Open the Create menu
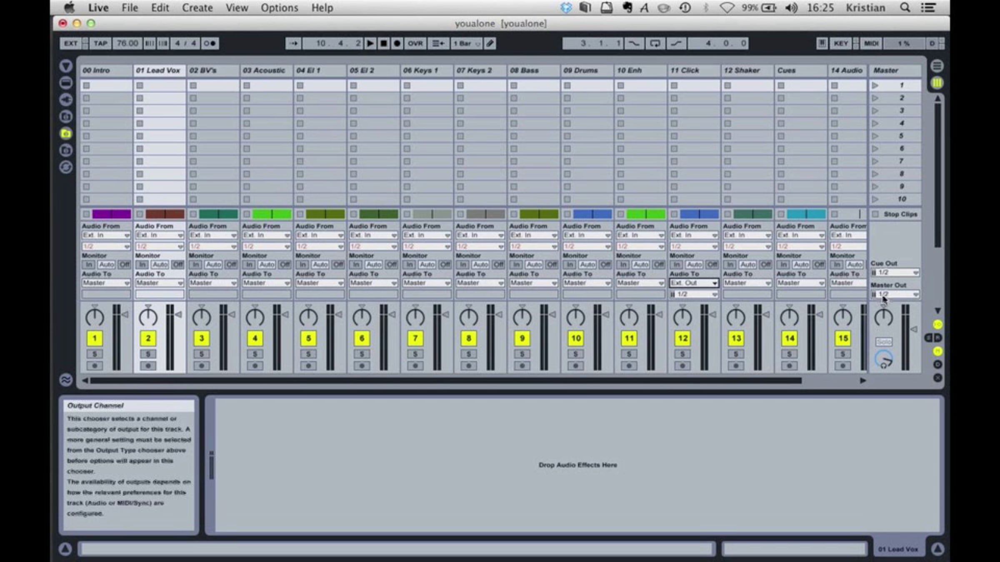 click(x=197, y=8)
